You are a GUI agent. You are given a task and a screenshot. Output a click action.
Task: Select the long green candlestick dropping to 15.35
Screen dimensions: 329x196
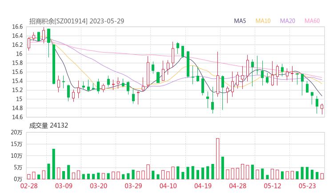[x=54, y=64]
